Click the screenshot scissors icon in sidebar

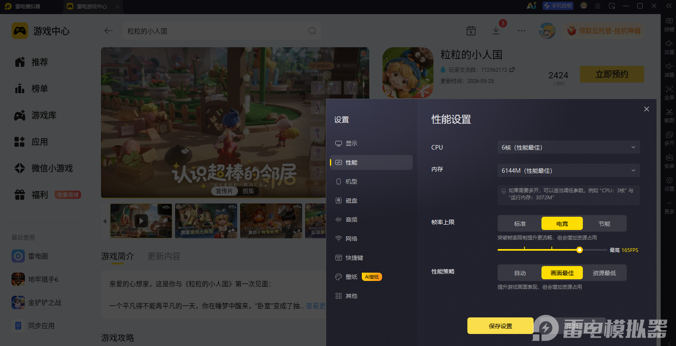coord(669,115)
